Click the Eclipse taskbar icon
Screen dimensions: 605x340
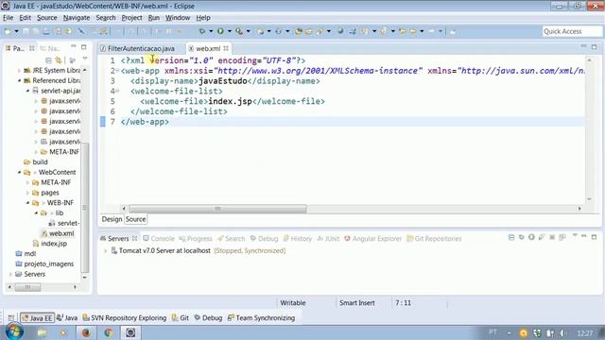[x=130, y=332]
